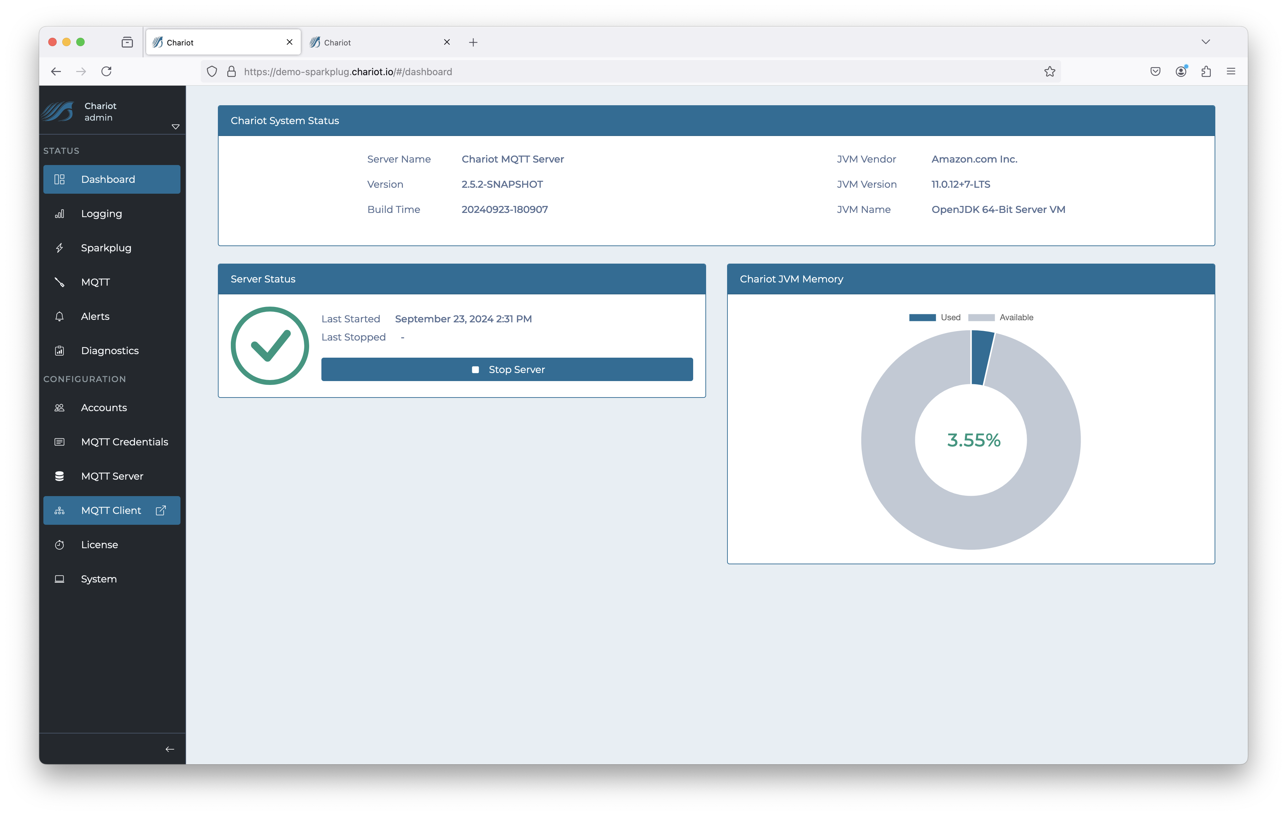Open the Firefox account icon

pyautogui.click(x=1181, y=72)
